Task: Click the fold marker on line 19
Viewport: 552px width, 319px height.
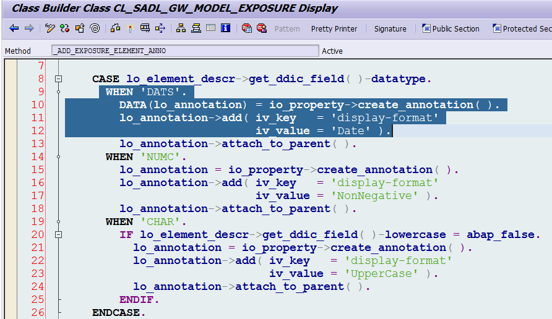Action: (x=58, y=221)
